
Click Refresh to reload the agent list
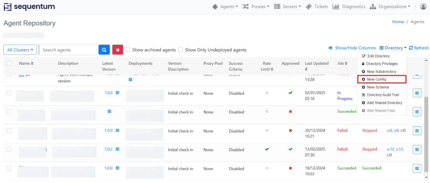point(419,48)
